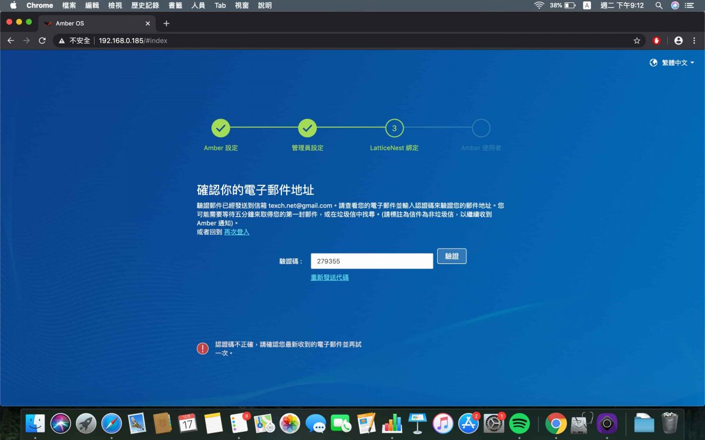Click the 管理員設定 completed step circle

pyautogui.click(x=307, y=128)
